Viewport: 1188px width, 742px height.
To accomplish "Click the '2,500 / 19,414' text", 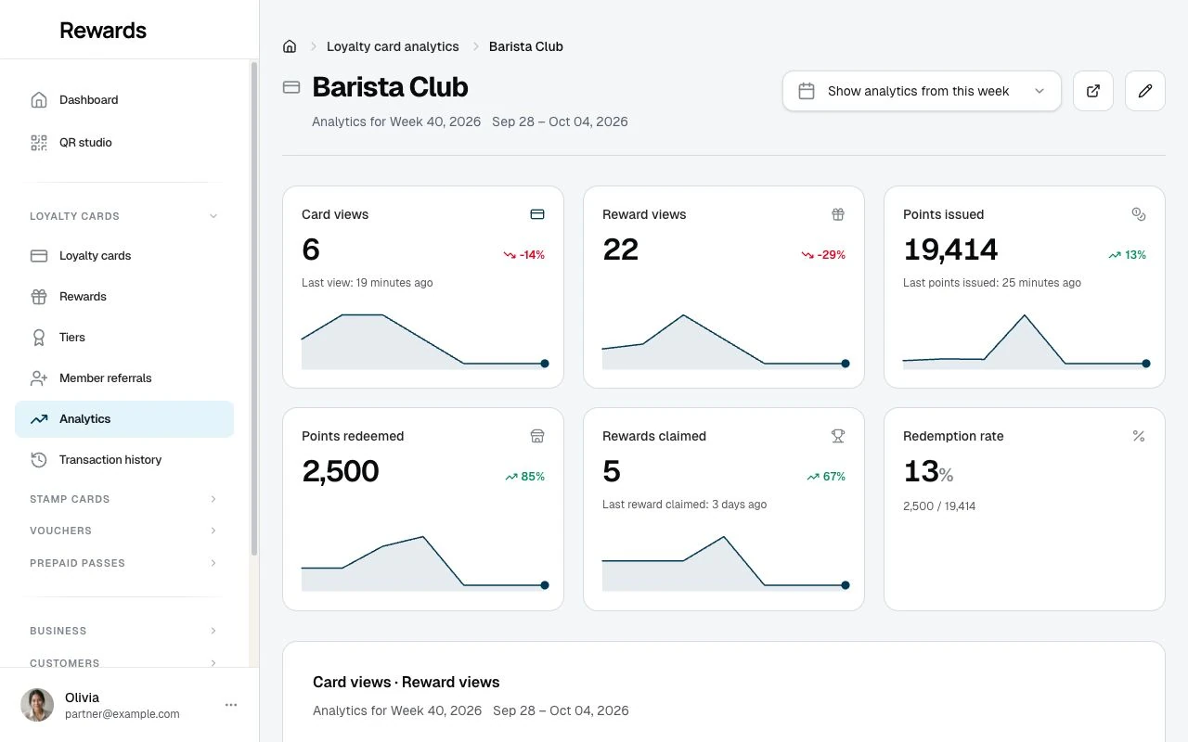I will (x=939, y=506).
